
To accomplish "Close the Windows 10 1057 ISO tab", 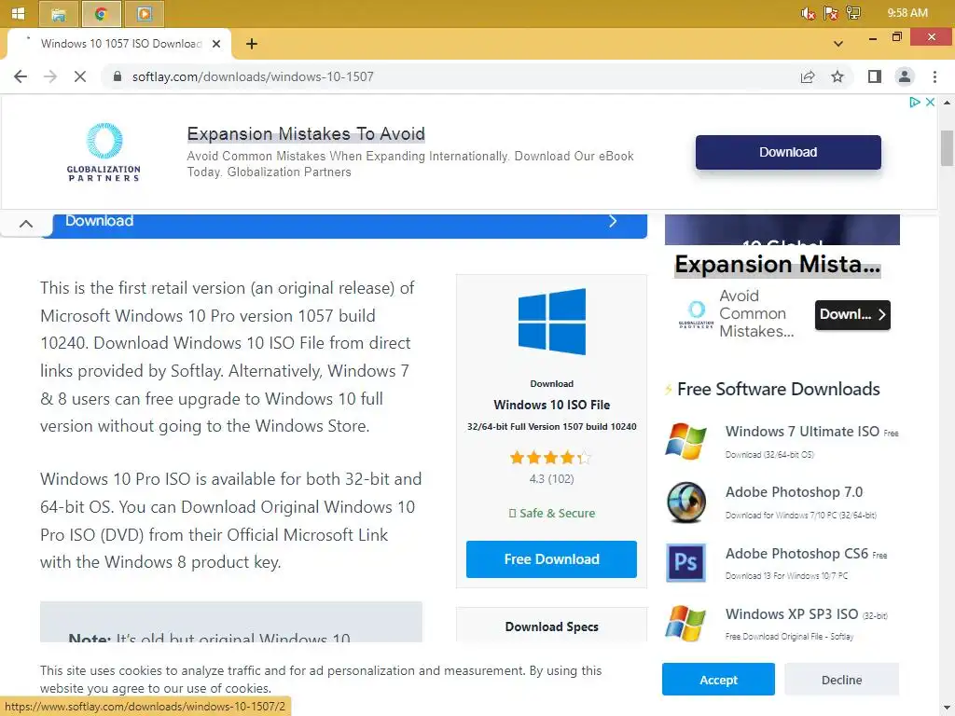I will click(216, 44).
